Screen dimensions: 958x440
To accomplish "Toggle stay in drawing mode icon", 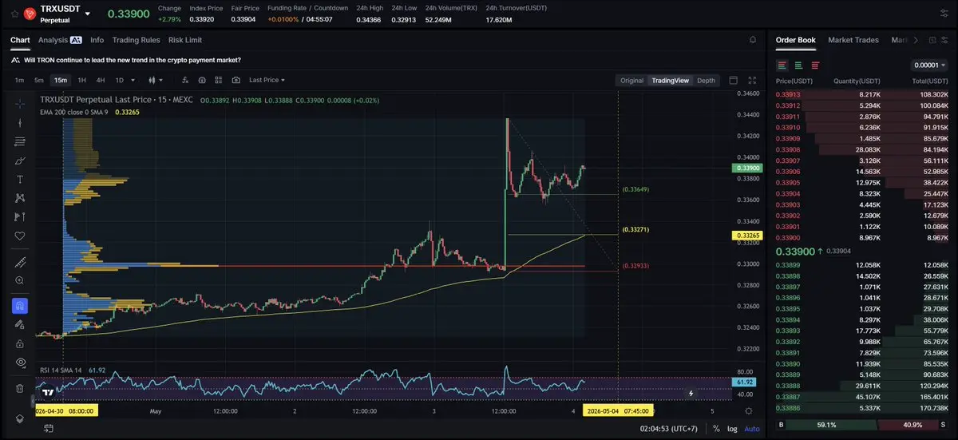I will (20, 324).
